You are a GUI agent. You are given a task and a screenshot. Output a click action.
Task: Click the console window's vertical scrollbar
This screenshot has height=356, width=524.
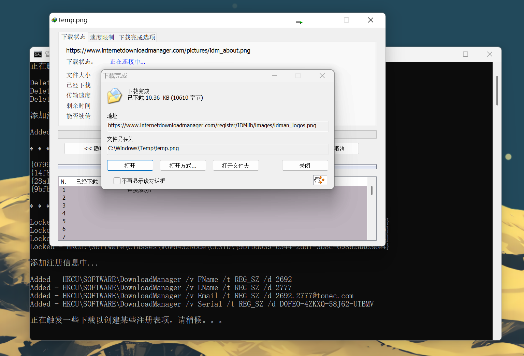pyautogui.click(x=497, y=91)
